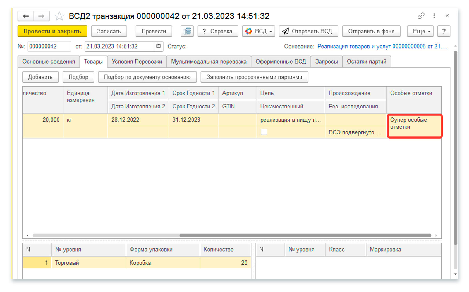Click the Маркировка column header
The width and height of the screenshot is (469, 292).
403,250
